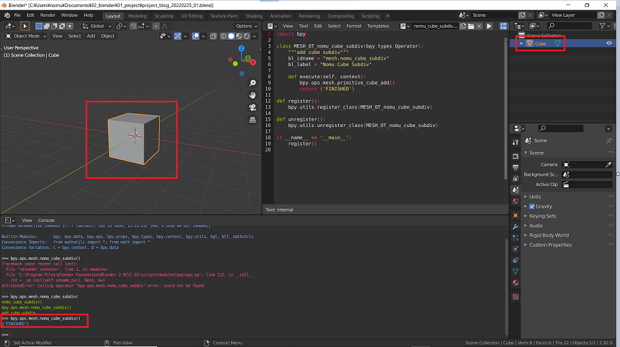
Task: Hide the Cube with its eye icon
Action: tap(608, 44)
